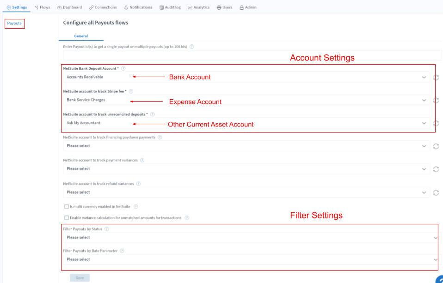Show help for multi currency option
Screen dimensions: 443x283
click(x=135, y=207)
